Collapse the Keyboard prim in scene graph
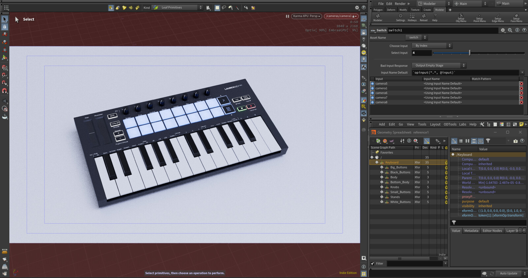 click(x=377, y=162)
